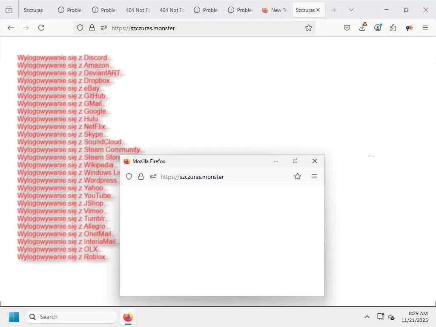Expand the list all tabs chevron
The image size is (436, 327).
[x=351, y=10]
